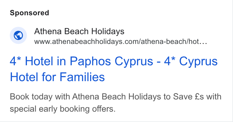233x122 pixels.
Task: Click the 'special early booking offers' text
Action: 63,109
